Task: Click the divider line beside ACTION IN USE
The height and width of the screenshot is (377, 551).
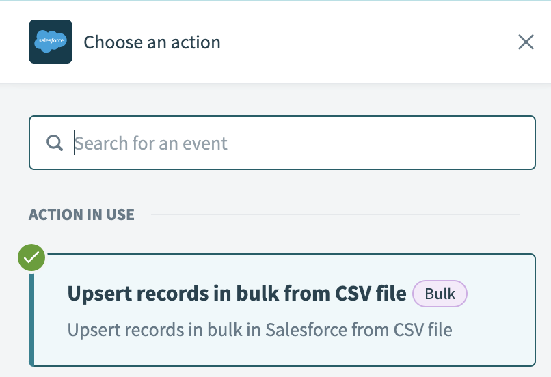Action: (x=335, y=214)
